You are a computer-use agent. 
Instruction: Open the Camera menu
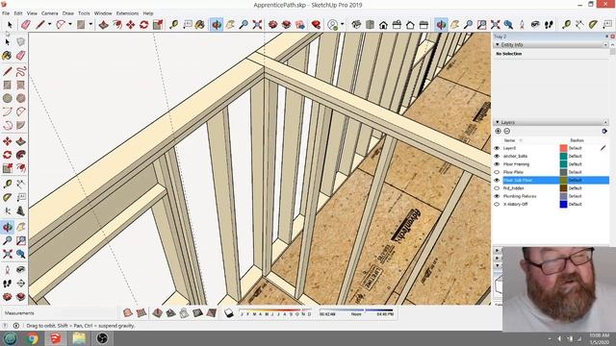pyautogui.click(x=49, y=13)
